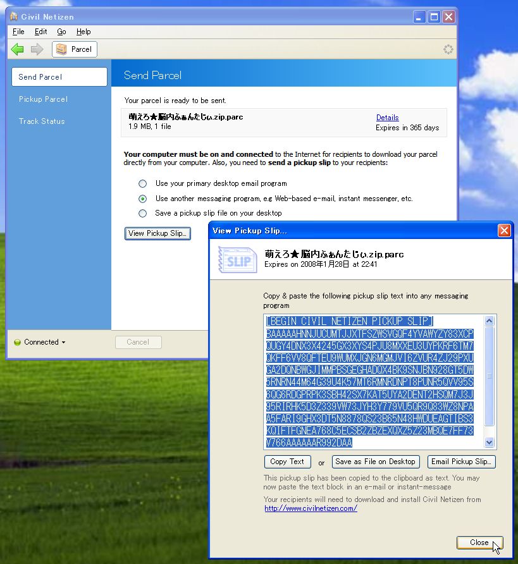Open the File menu
The width and height of the screenshot is (518, 564).
point(18,32)
